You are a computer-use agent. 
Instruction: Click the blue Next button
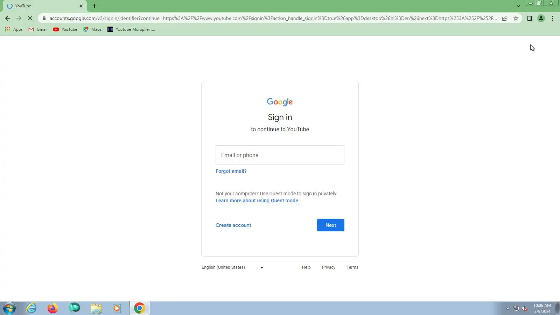point(331,225)
